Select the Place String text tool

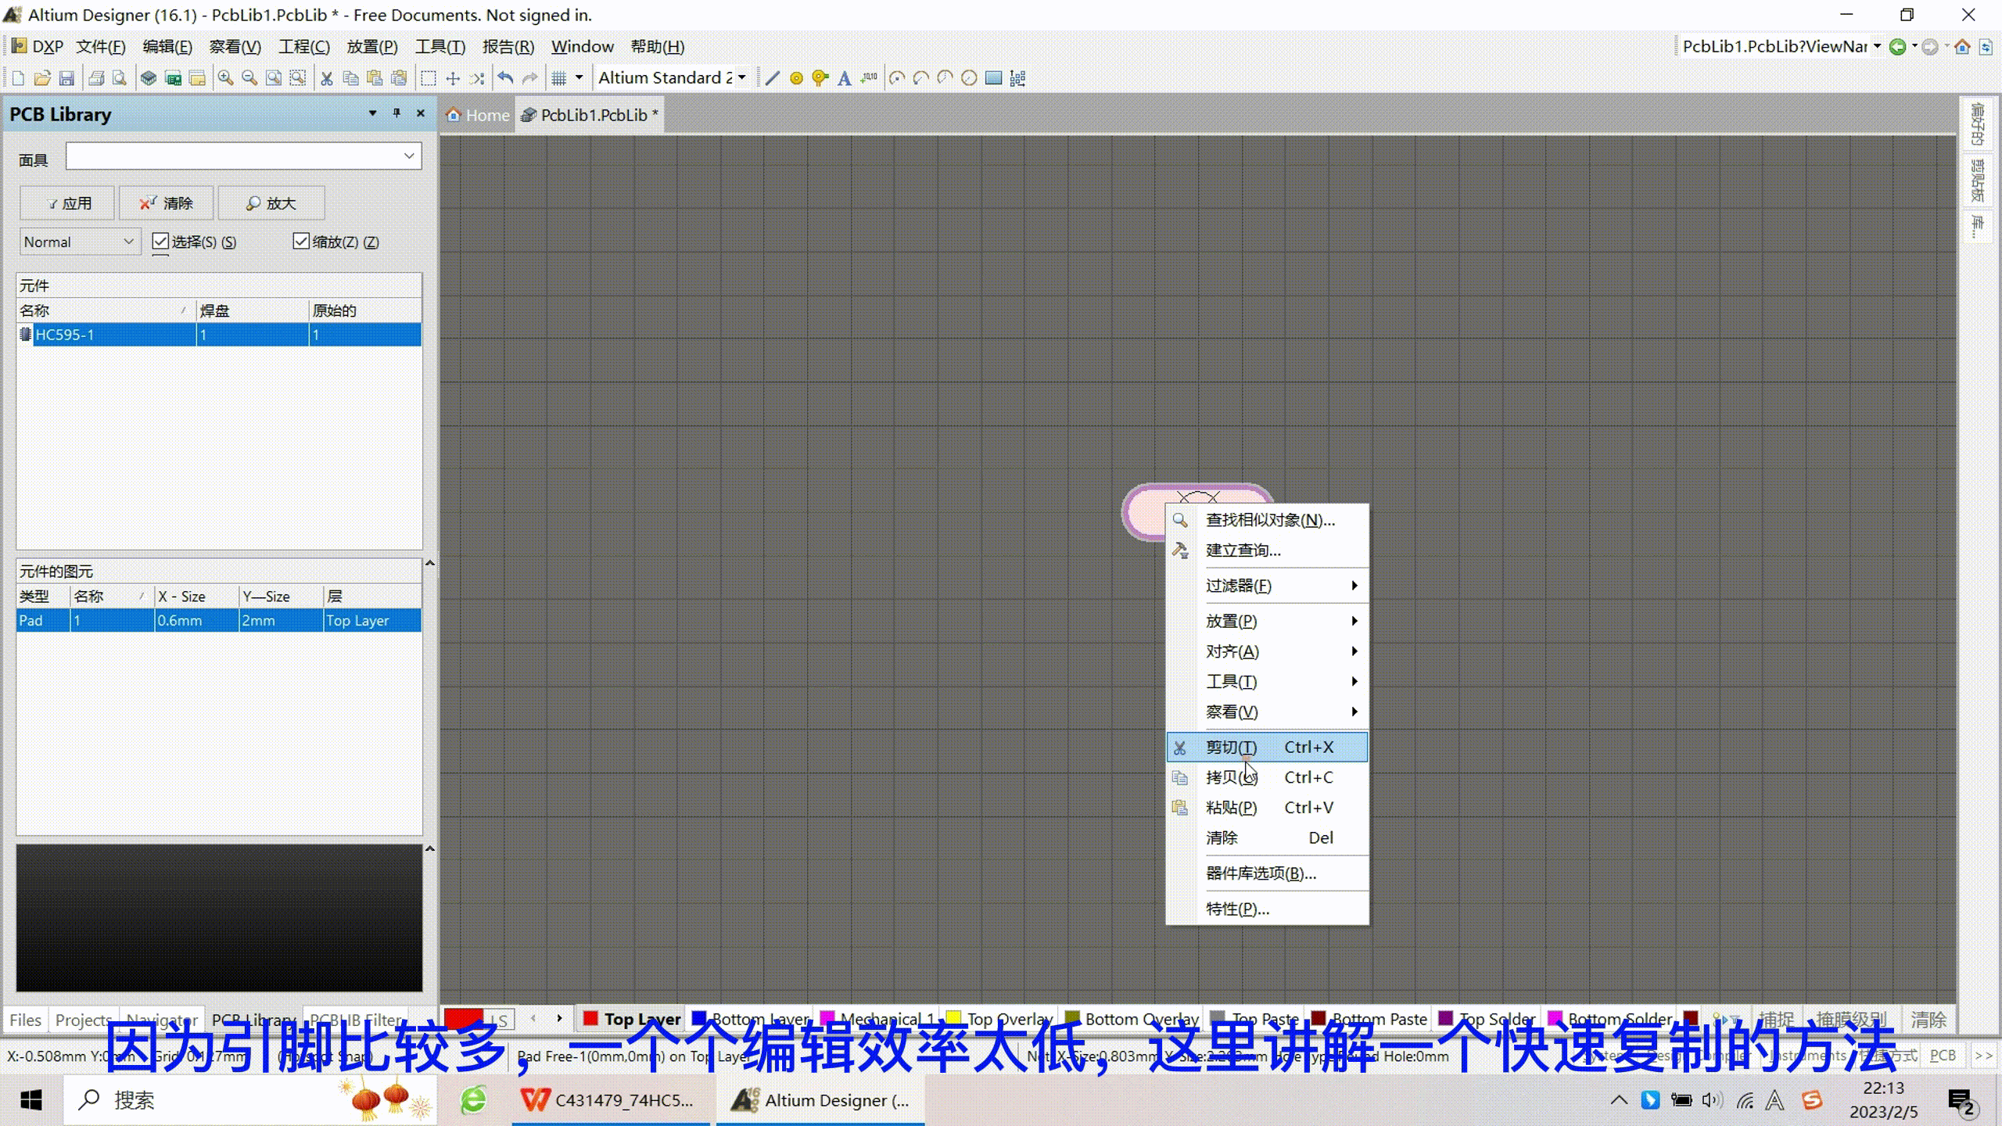[x=844, y=78]
